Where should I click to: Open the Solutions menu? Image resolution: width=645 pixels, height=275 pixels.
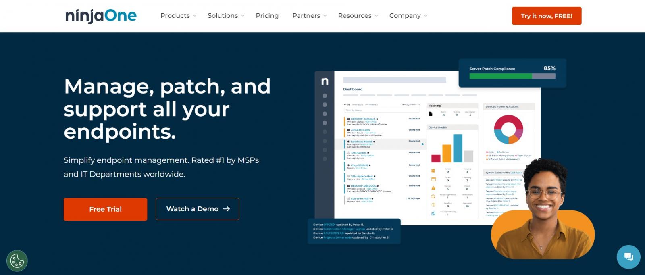(x=223, y=16)
